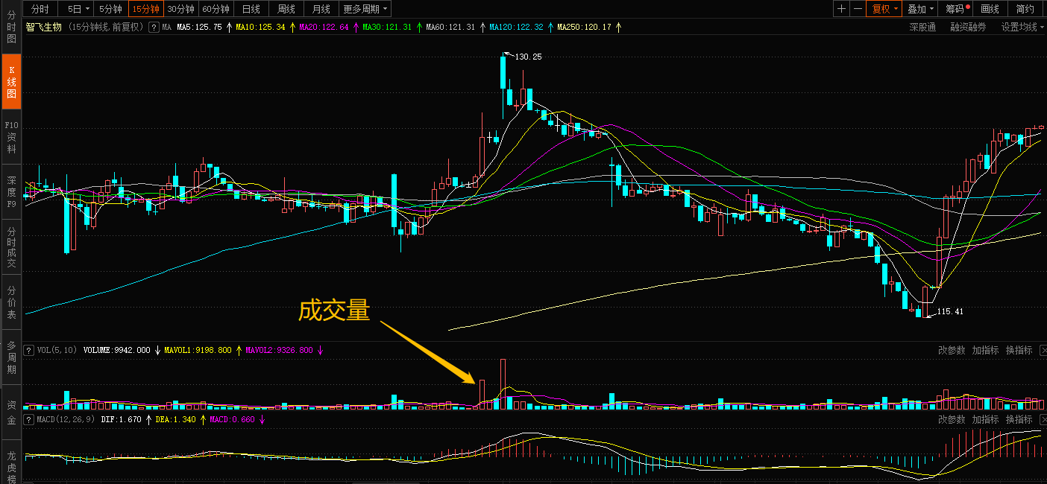Image resolution: width=1047 pixels, height=484 pixels.
Task: Select the 60分钟 period tab
Action: click(216, 9)
